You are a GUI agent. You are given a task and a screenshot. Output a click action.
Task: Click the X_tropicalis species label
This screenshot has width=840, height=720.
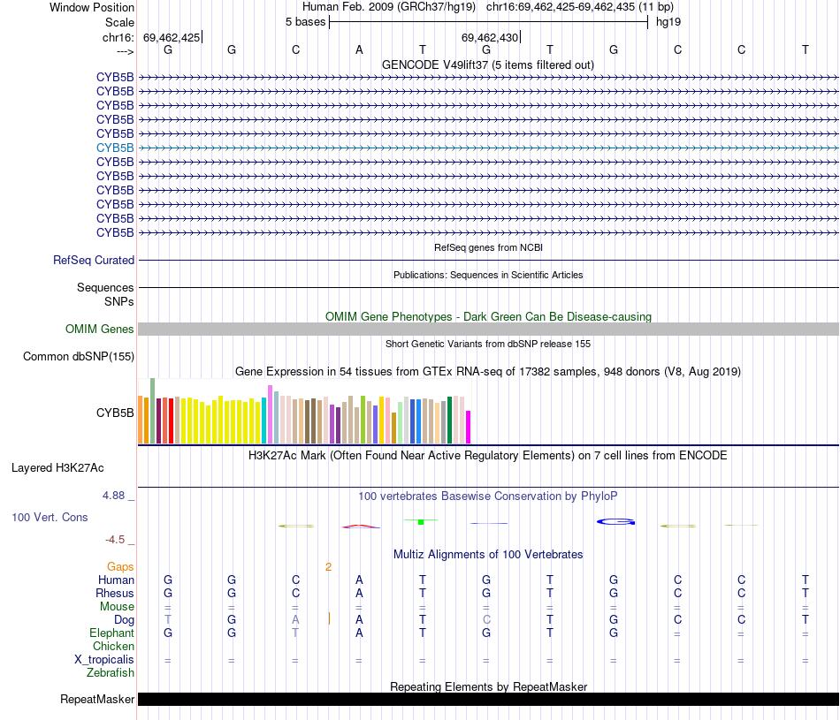point(104,660)
